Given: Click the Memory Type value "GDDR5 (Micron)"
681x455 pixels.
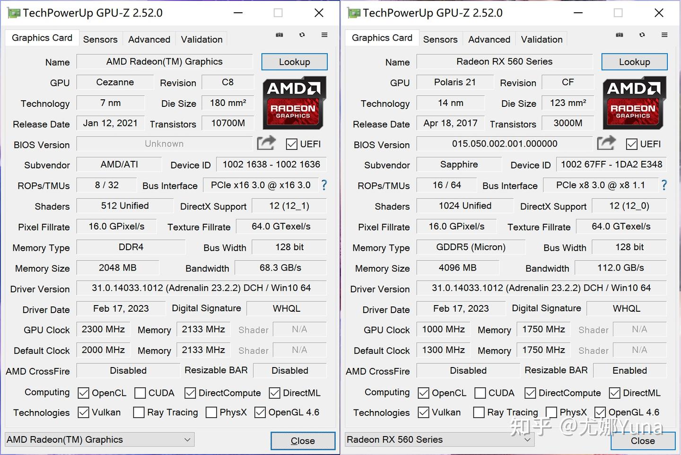Looking at the screenshot, I should tap(471, 247).
